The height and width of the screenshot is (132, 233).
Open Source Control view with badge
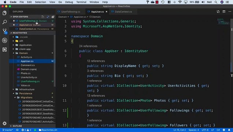[5, 31]
